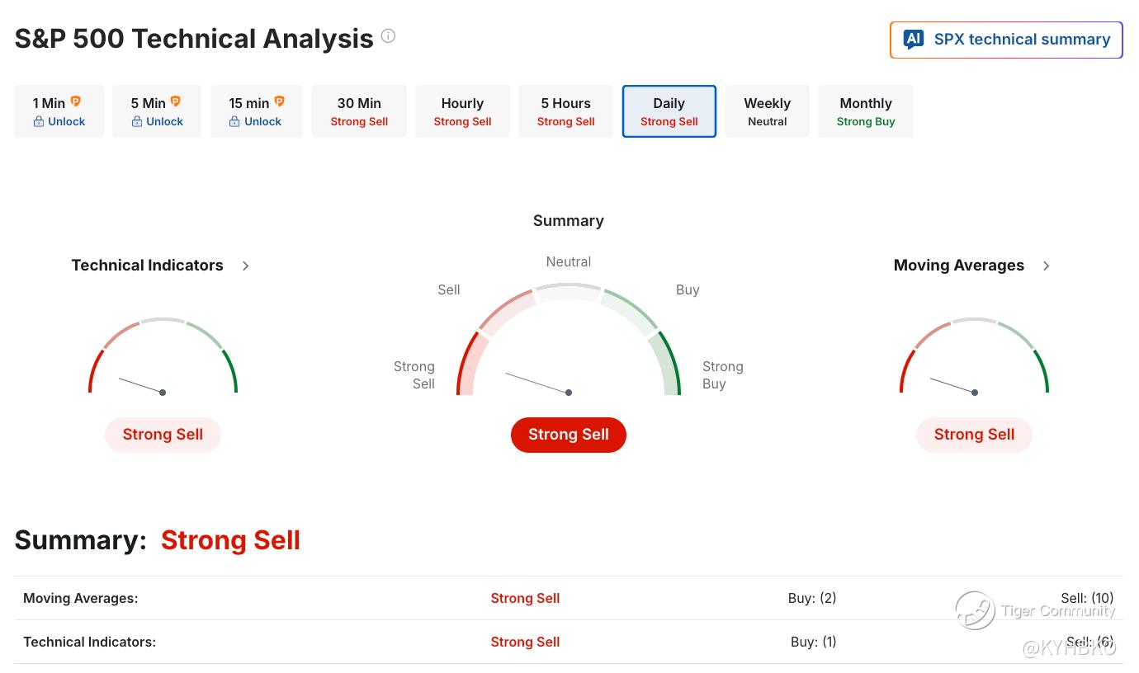Click the premium badge on 15 min tab

(x=279, y=101)
